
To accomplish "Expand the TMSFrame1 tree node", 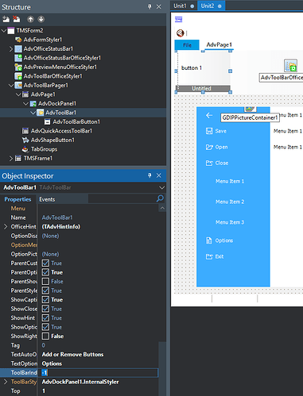I will click(x=11, y=159).
